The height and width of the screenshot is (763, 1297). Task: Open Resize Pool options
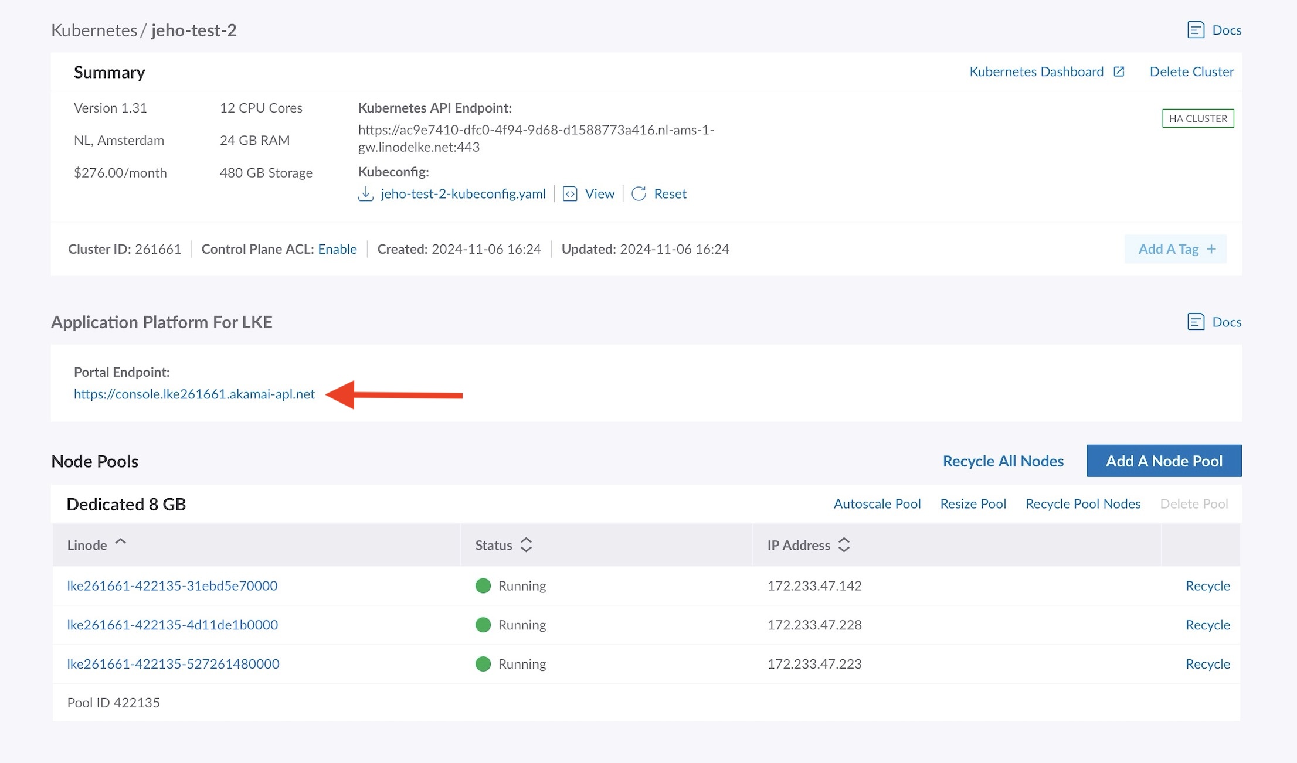coord(973,503)
